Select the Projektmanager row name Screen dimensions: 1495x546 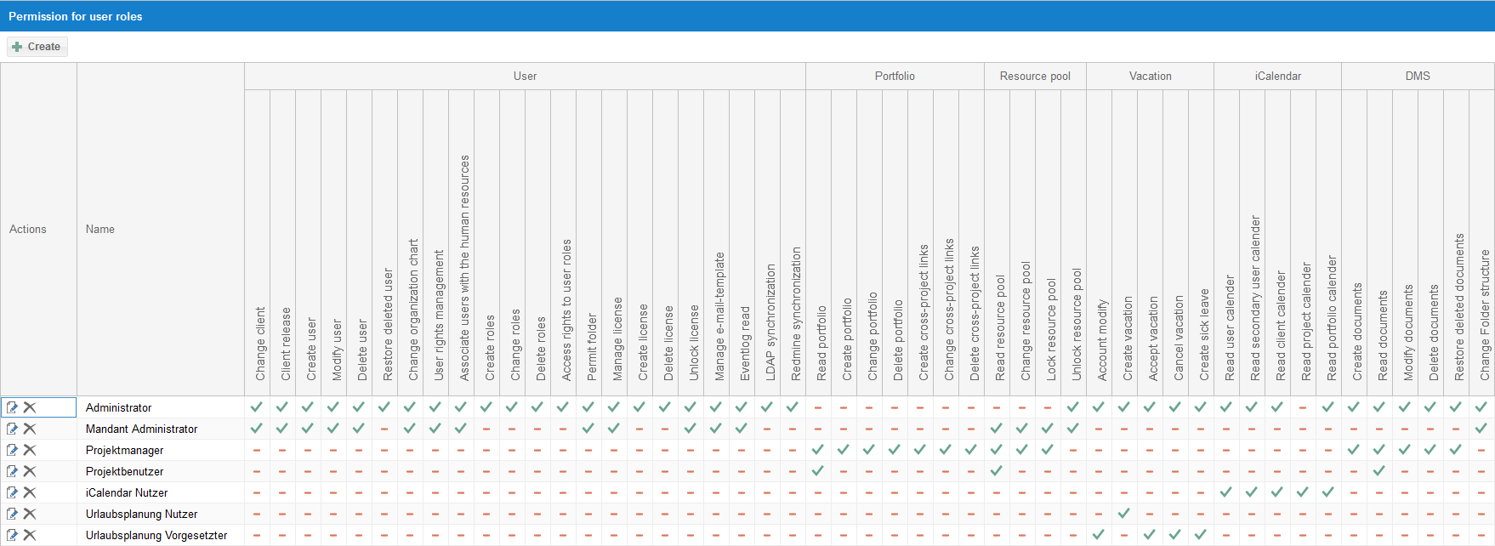125,451
